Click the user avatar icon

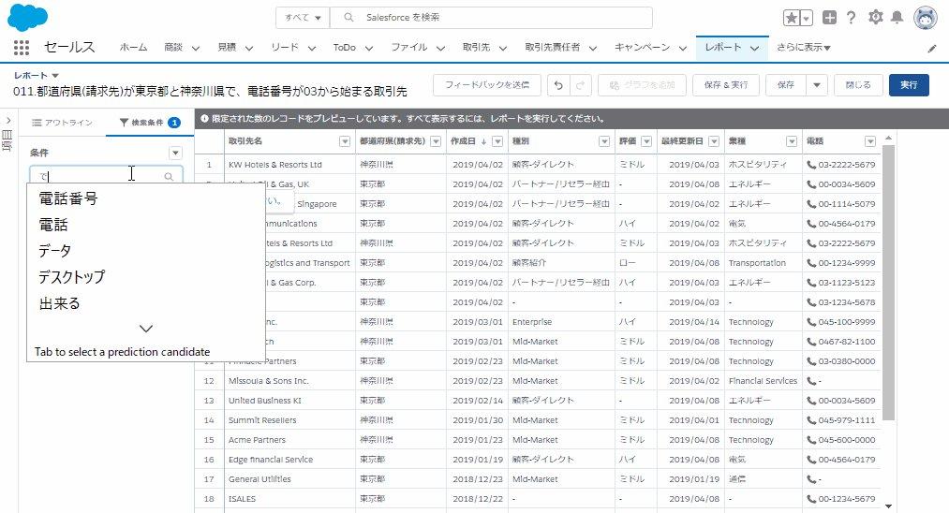point(926,18)
